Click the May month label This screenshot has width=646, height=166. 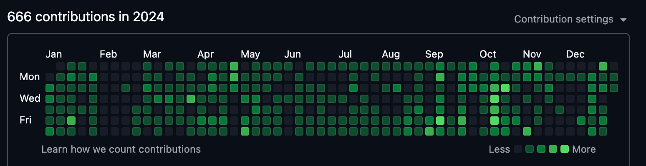tap(250, 54)
